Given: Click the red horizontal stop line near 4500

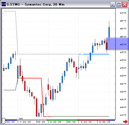Looking at the screenshot, I should [x=31, y=78].
